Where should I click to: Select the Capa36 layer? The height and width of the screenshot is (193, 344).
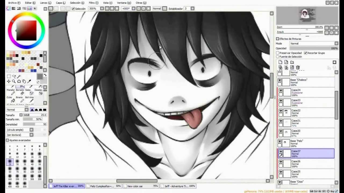306,164
